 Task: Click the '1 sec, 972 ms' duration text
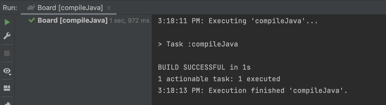(129, 21)
